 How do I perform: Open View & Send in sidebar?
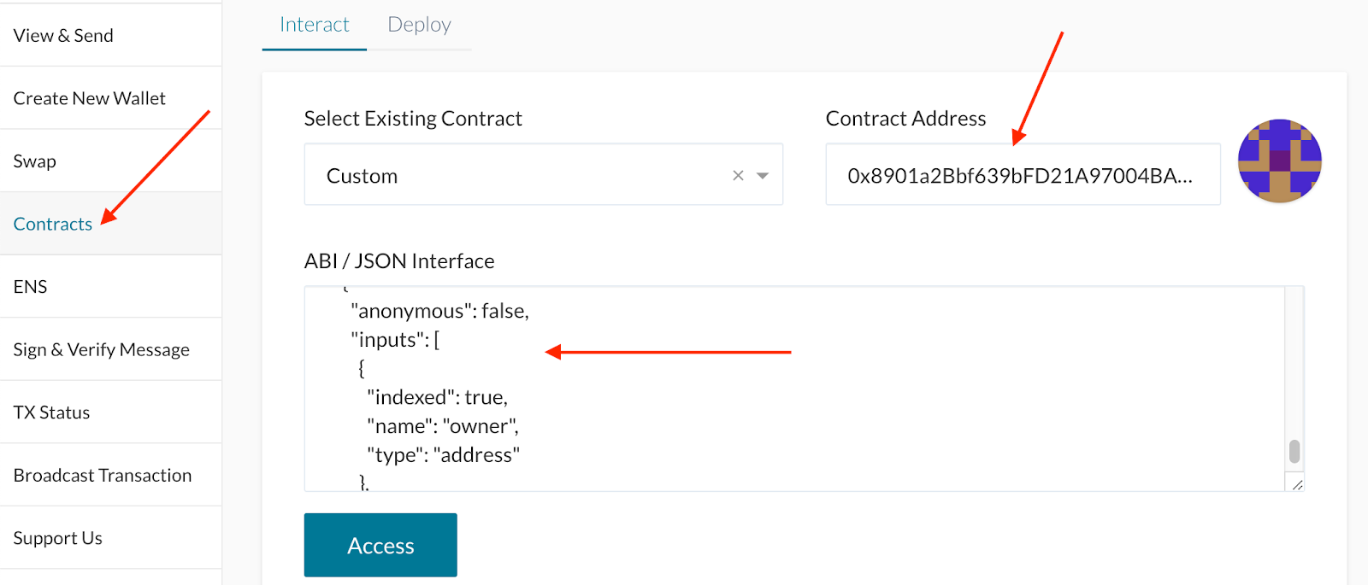[63, 36]
